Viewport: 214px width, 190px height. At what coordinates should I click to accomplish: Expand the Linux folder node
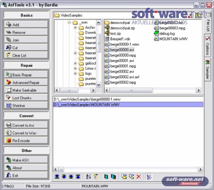pyautogui.click(x=75, y=68)
